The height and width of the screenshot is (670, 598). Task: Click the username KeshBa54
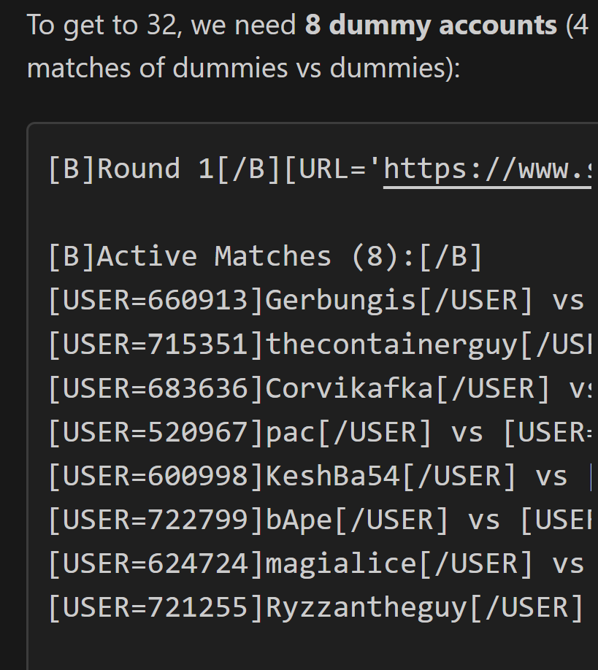click(x=332, y=476)
